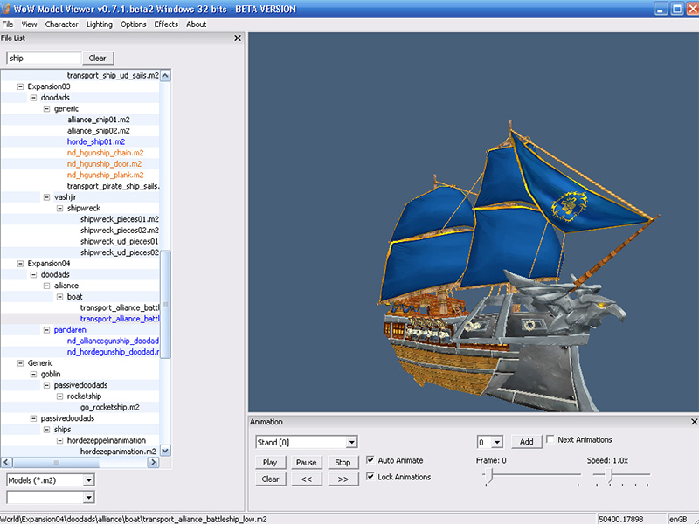Viewport: 699px width, 524px height.
Task: Click the Speed slider handle
Action: point(611,475)
